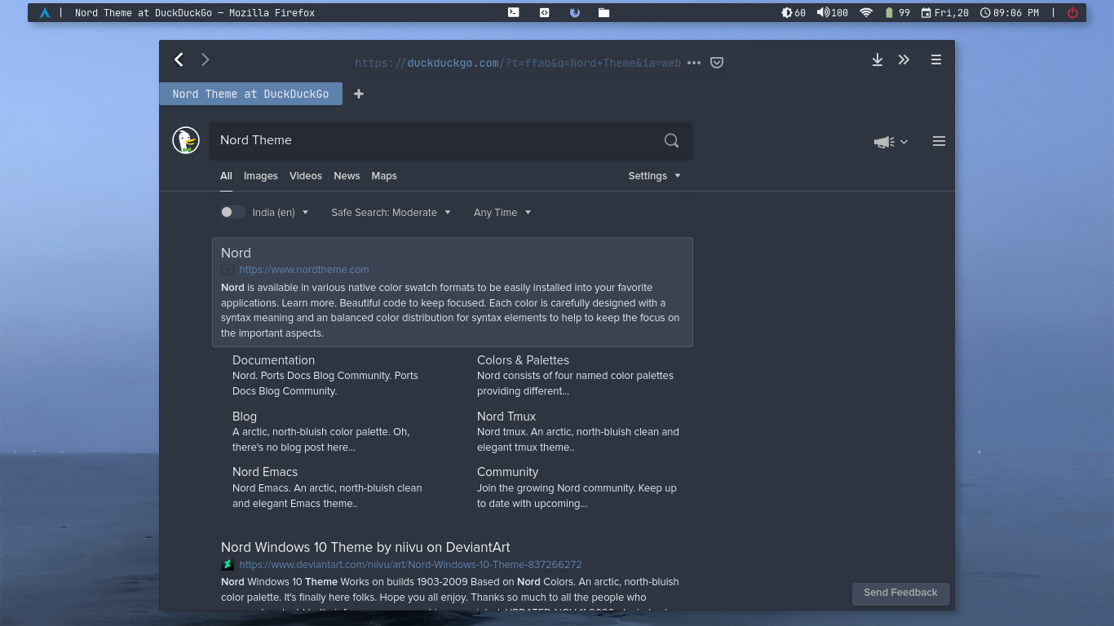Open the Nord Tmux sitelink
This screenshot has width=1114, height=626.
point(506,417)
